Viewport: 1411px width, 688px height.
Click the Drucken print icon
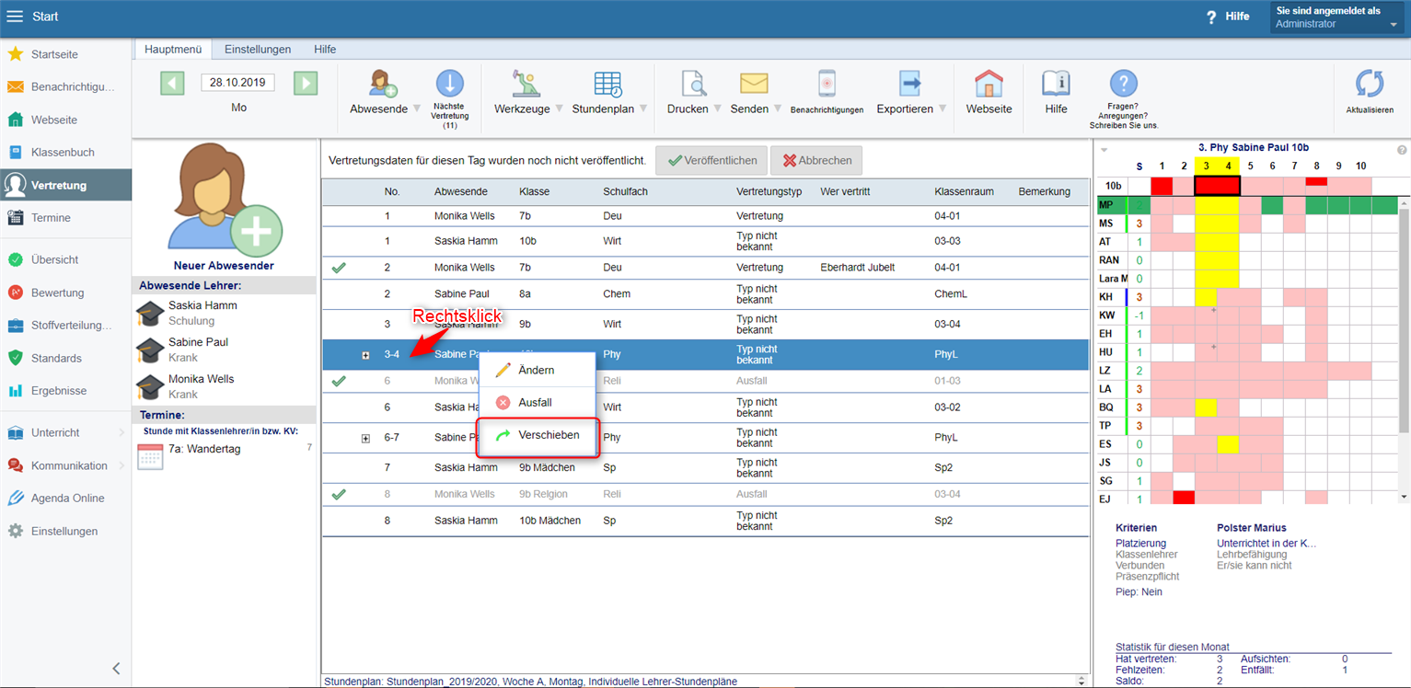pos(693,85)
